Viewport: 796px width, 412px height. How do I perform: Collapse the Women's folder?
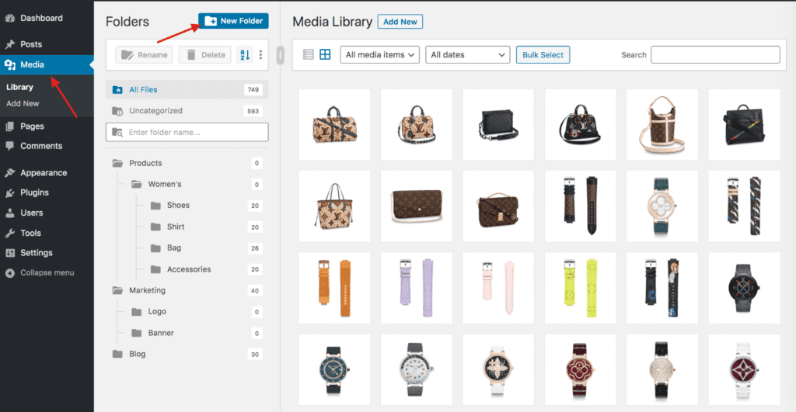(x=137, y=185)
